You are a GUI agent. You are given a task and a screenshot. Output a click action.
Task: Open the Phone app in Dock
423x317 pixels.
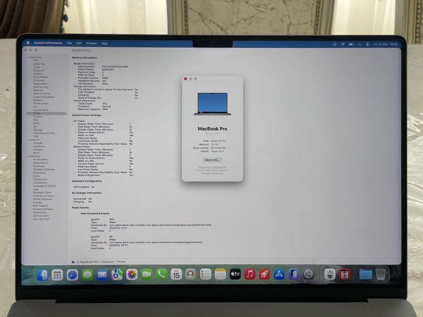coord(161,274)
